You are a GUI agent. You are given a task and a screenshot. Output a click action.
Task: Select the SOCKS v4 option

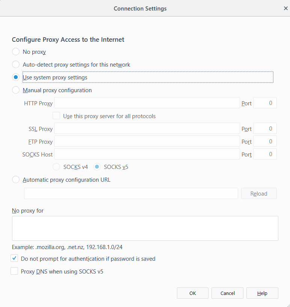point(56,167)
